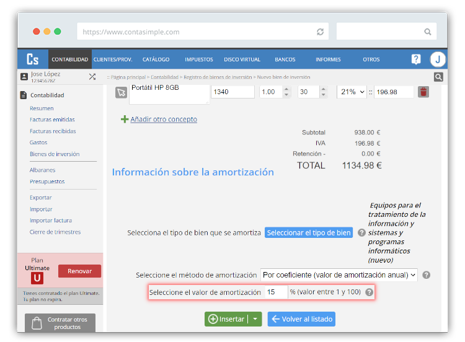This screenshot has height=342, width=465.
Task: Click the green plus icon to add concept
Action: (x=125, y=119)
